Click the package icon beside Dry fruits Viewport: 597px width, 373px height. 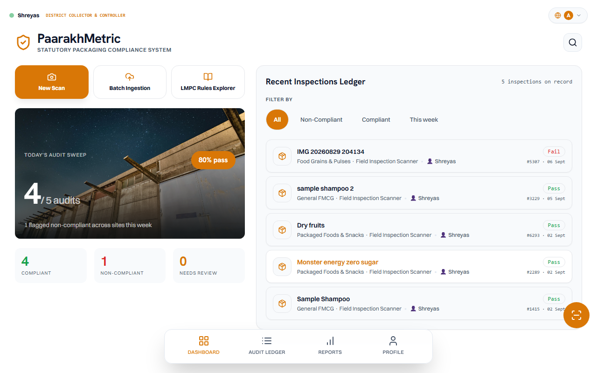pyautogui.click(x=282, y=230)
